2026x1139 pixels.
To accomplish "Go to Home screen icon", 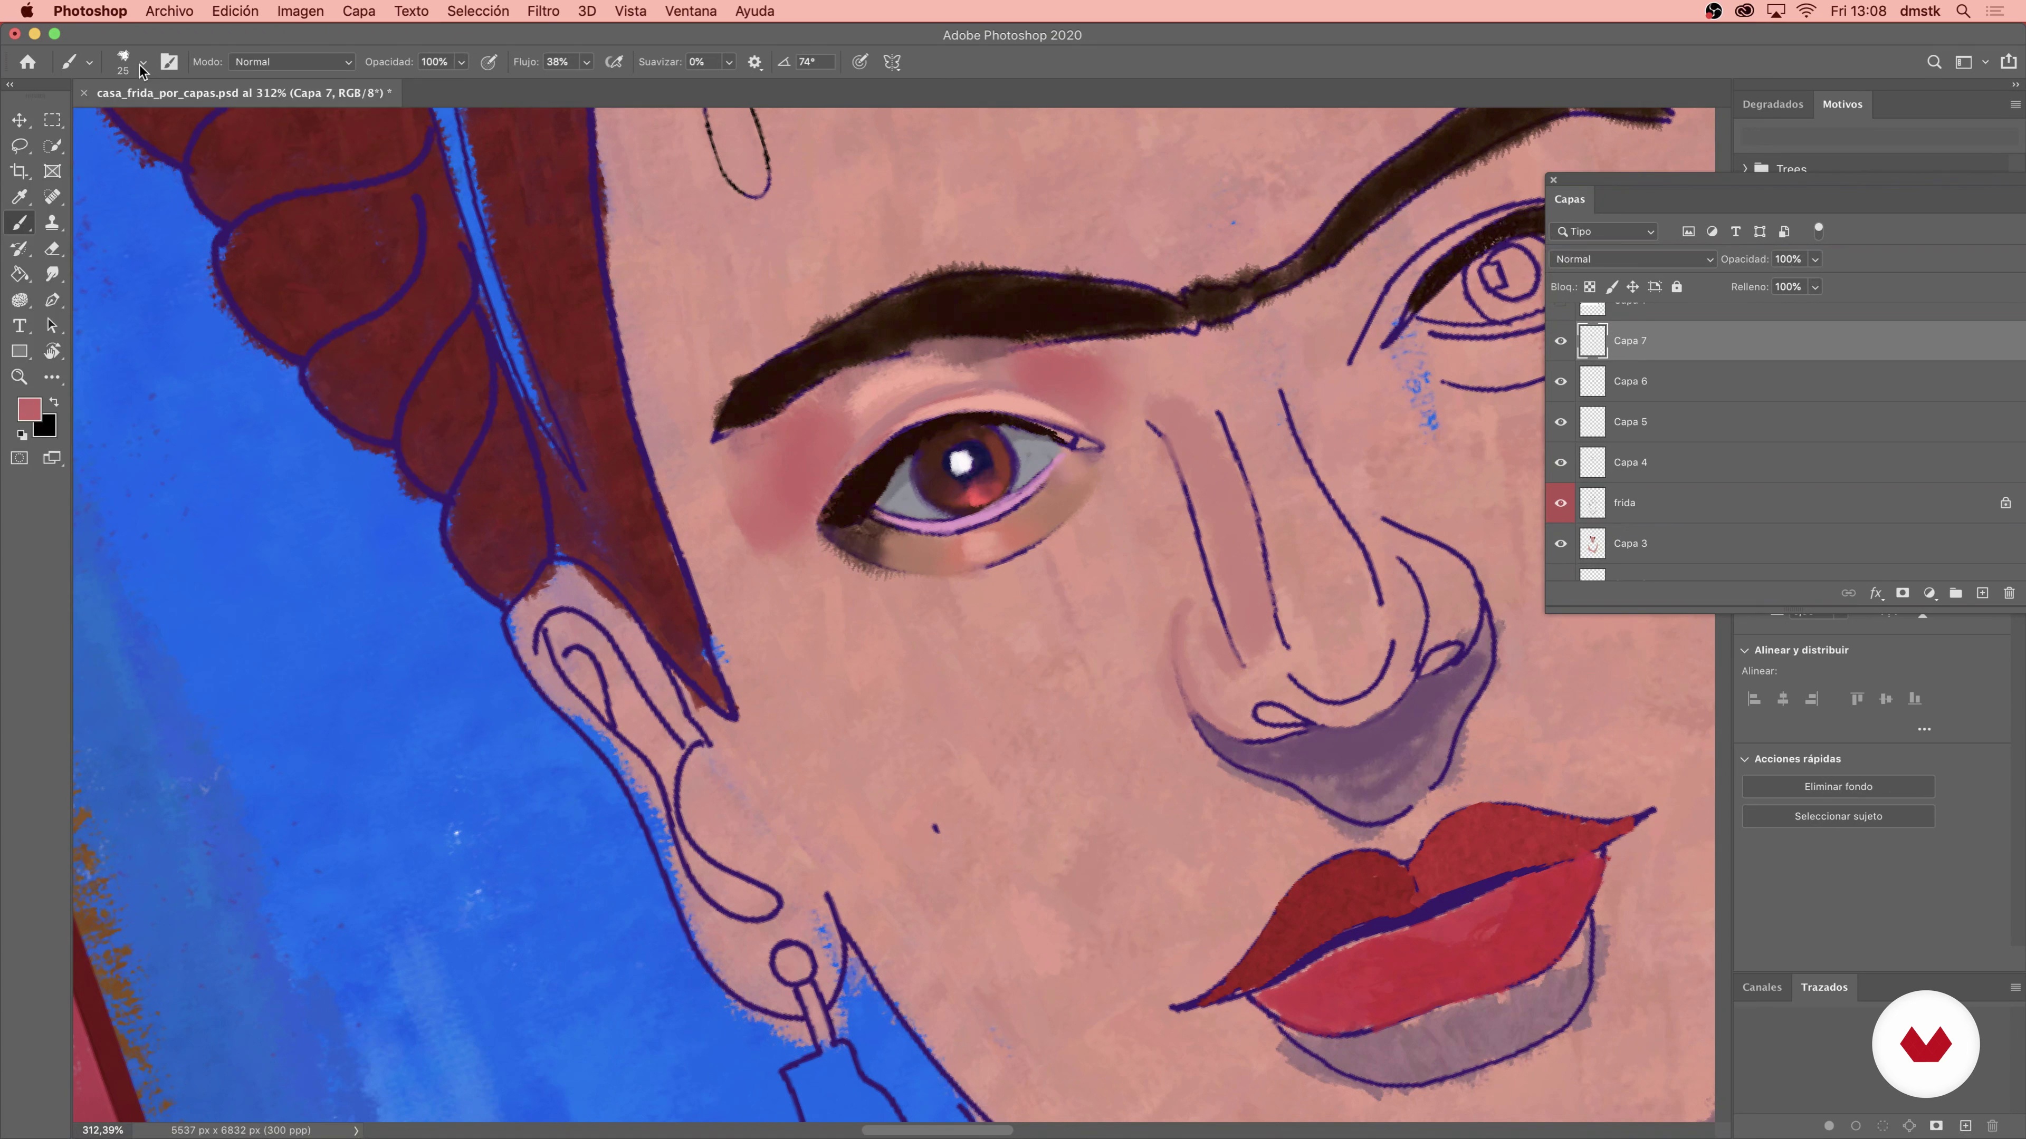I will 27,62.
